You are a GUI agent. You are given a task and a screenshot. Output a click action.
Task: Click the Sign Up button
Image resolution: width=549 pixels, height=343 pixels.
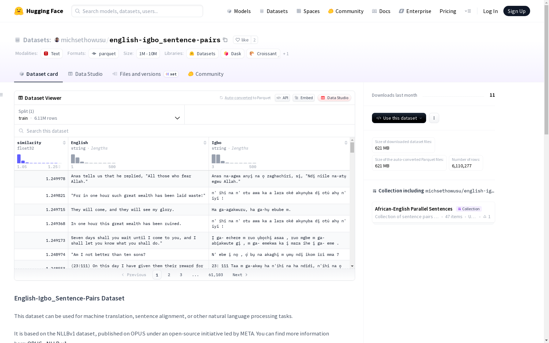(x=516, y=11)
